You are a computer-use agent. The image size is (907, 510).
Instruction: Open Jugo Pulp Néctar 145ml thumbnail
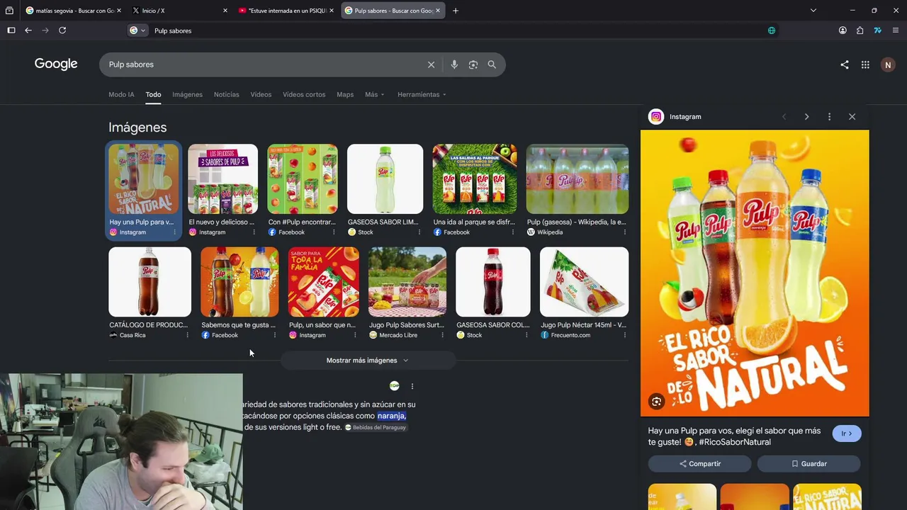pos(584,282)
